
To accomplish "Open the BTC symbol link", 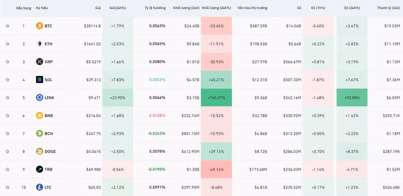I will click(x=48, y=26).
